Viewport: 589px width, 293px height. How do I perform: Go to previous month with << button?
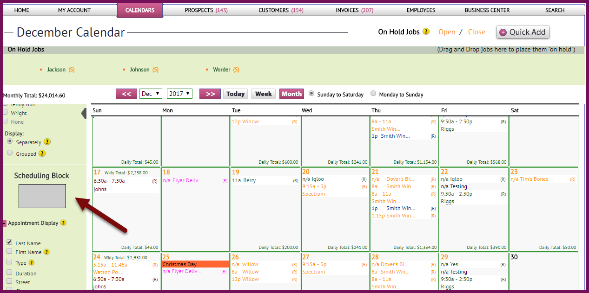pyautogui.click(x=126, y=94)
